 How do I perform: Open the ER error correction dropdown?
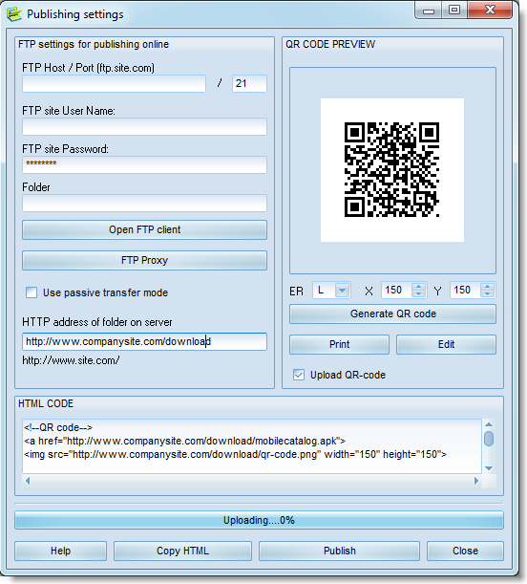point(342,291)
